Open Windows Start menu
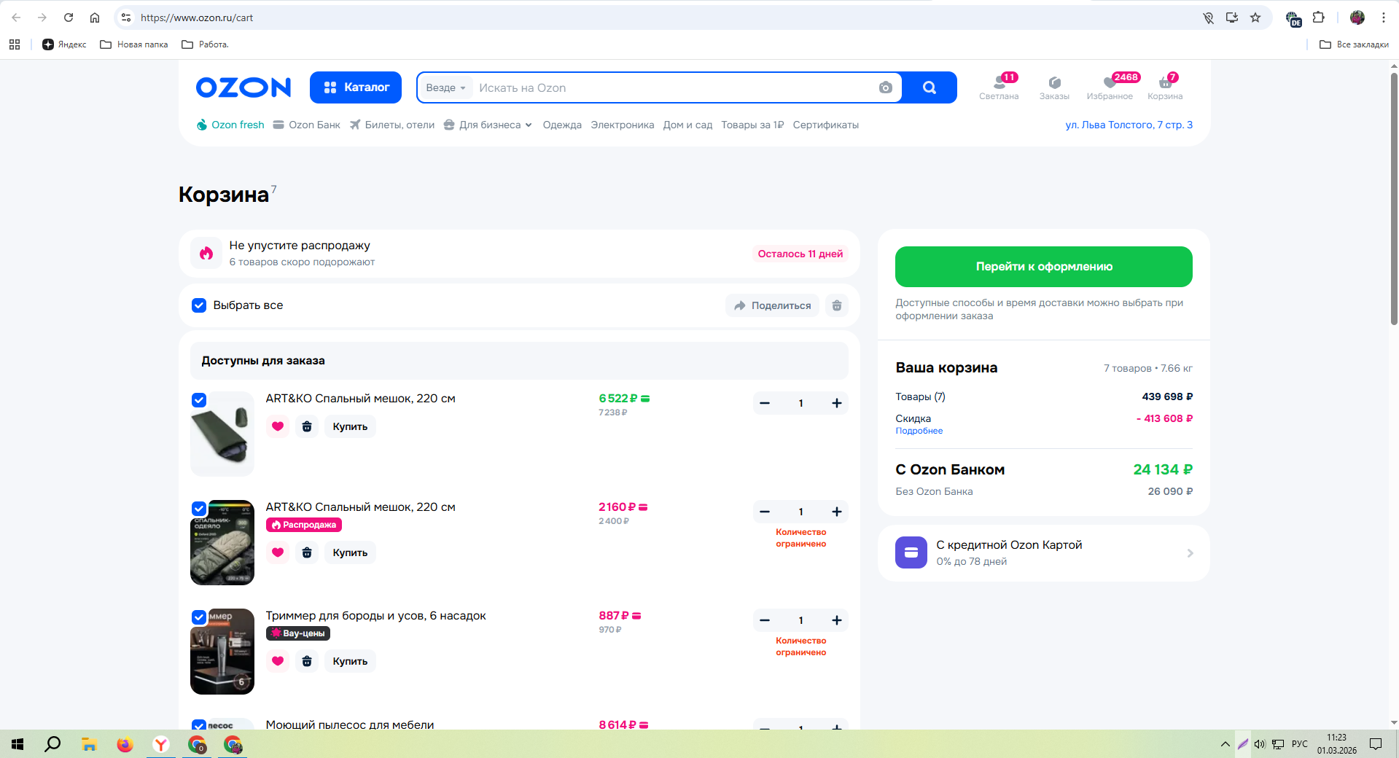Viewport: 1399px width, 758px height. (17, 744)
